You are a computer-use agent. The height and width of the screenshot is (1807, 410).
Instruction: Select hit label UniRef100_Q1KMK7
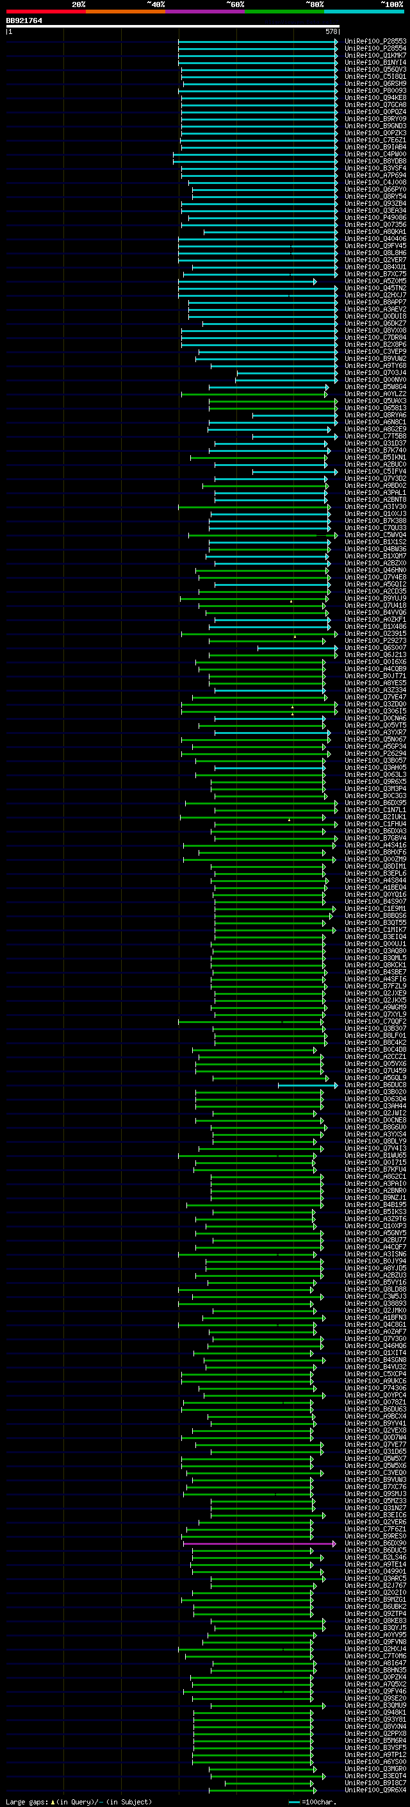(375, 55)
